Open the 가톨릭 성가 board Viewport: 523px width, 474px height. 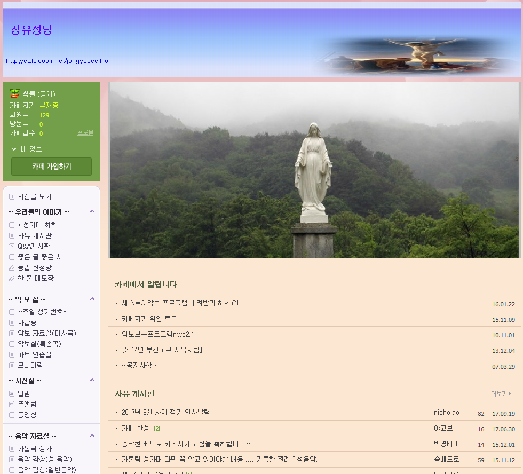(35, 449)
